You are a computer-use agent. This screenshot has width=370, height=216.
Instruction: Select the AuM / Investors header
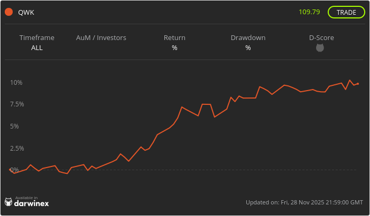(101, 38)
